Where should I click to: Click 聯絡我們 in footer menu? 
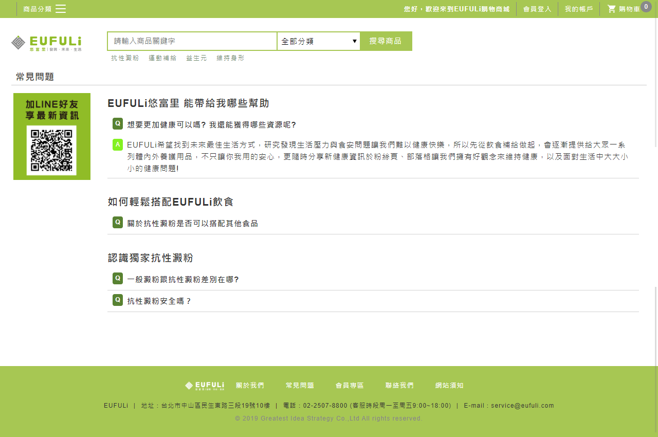(399, 386)
